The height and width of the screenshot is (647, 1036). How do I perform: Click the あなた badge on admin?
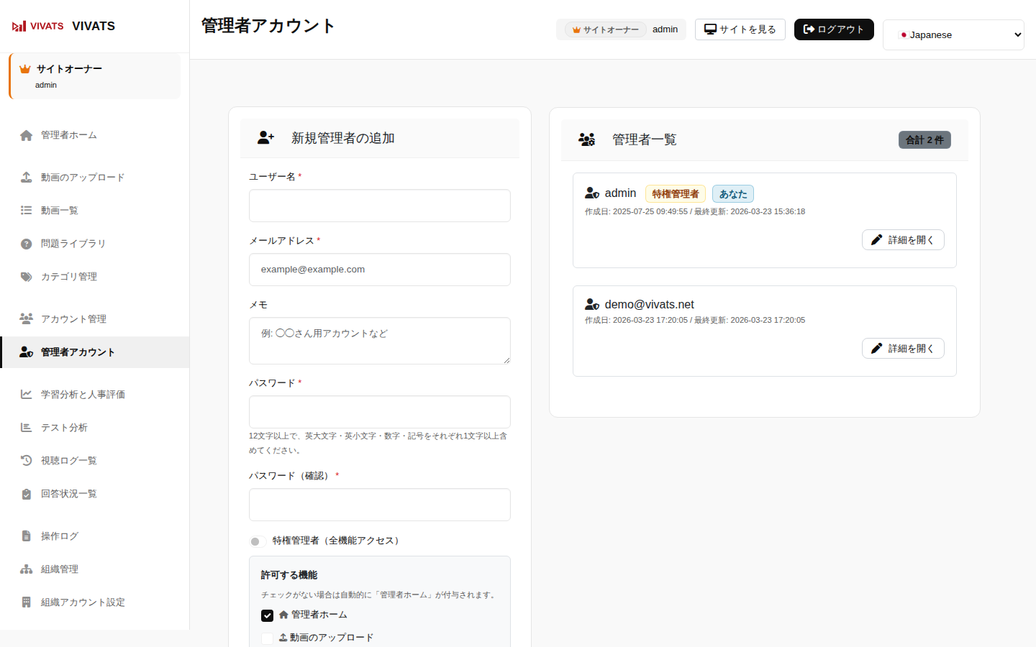click(733, 194)
